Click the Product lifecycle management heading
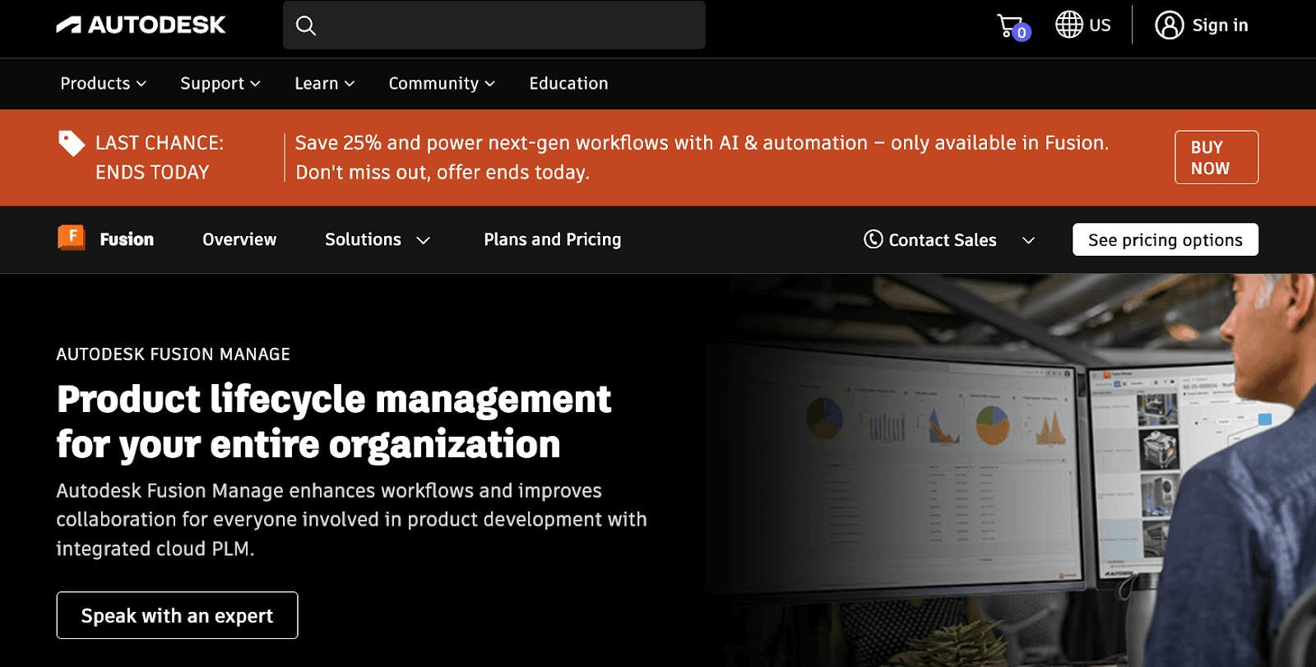Image resolution: width=1316 pixels, height=667 pixels. [x=333, y=422]
